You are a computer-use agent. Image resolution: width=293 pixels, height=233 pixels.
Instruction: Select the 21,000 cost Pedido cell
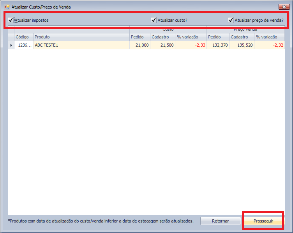click(139, 45)
